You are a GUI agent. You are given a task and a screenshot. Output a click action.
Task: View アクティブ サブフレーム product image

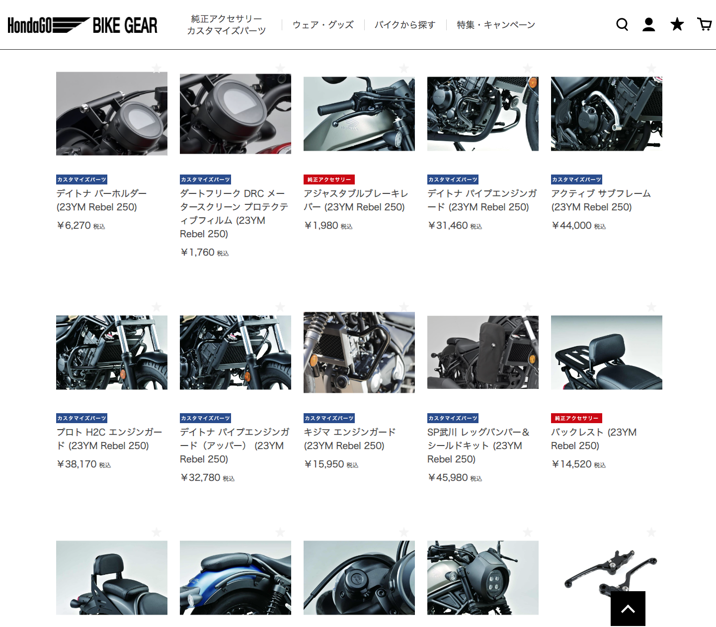click(607, 113)
